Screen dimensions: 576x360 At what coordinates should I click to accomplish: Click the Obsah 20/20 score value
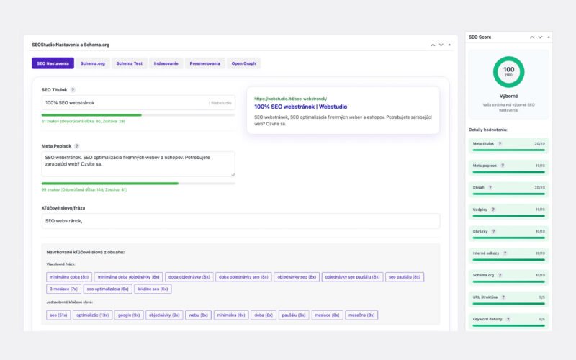click(x=539, y=188)
